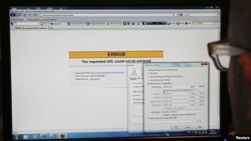
Task: Stop loading with the X icon
Action: point(30,15)
